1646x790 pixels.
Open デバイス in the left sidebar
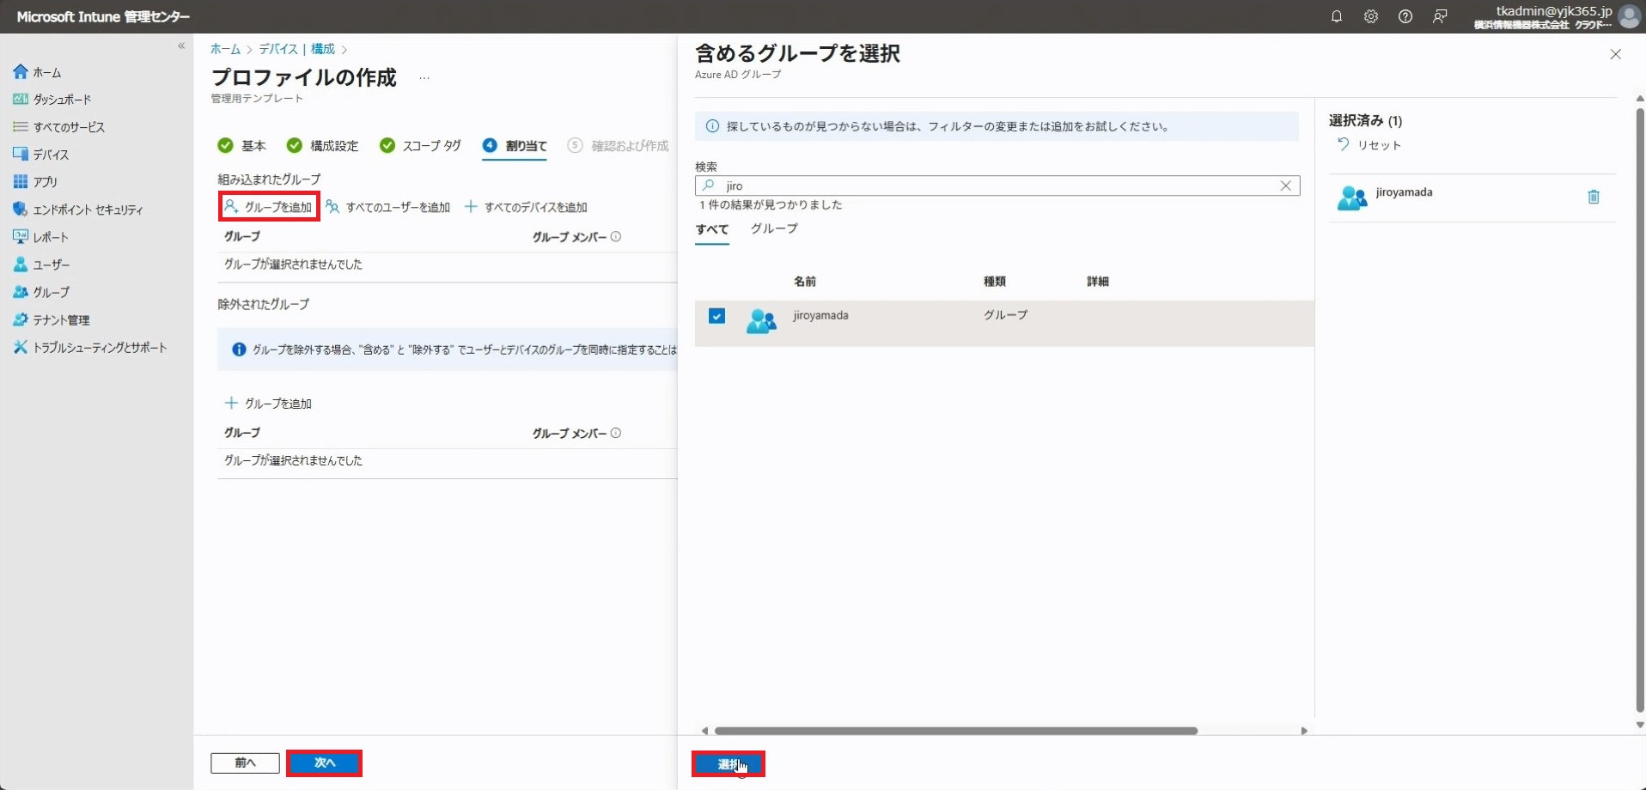click(x=51, y=155)
